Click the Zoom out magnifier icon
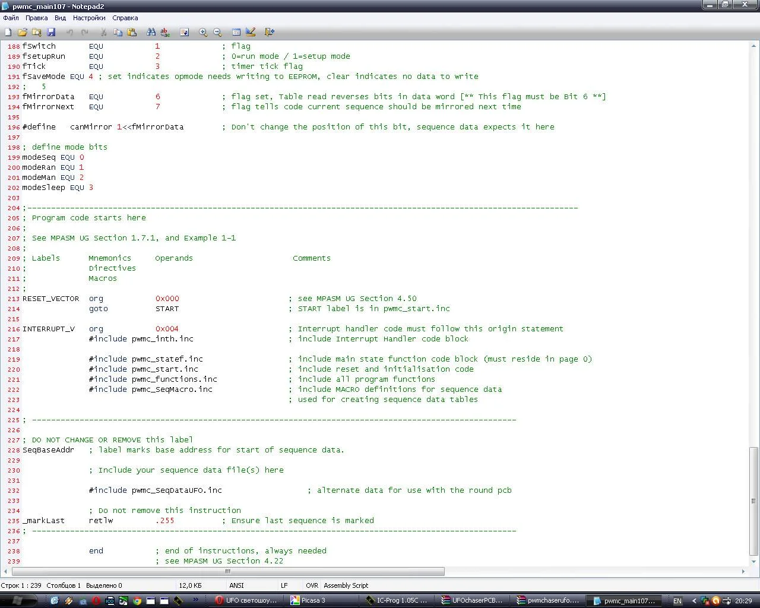This screenshot has width=760, height=608. coord(217,32)
